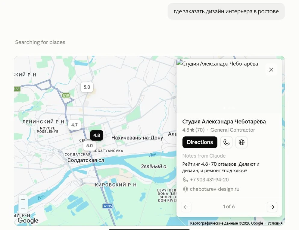Click the Google logo on the map
Image resolution: width=299 pixels, height=230 pixels.
click(28, 220)
